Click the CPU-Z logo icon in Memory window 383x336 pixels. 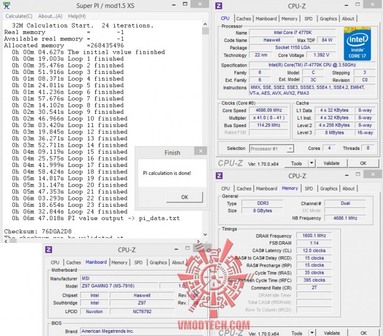coord(219,175)
